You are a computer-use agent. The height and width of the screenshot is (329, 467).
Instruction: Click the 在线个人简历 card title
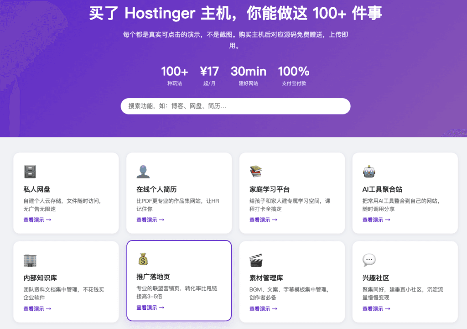[x=156, y=189]
